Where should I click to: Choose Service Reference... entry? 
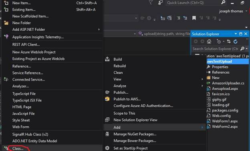pyautogui.click(x=28, y=73)
